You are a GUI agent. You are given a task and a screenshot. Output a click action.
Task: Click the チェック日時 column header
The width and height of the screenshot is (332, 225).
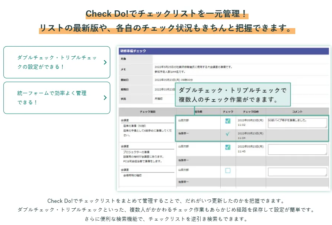[x=251, y=111]
